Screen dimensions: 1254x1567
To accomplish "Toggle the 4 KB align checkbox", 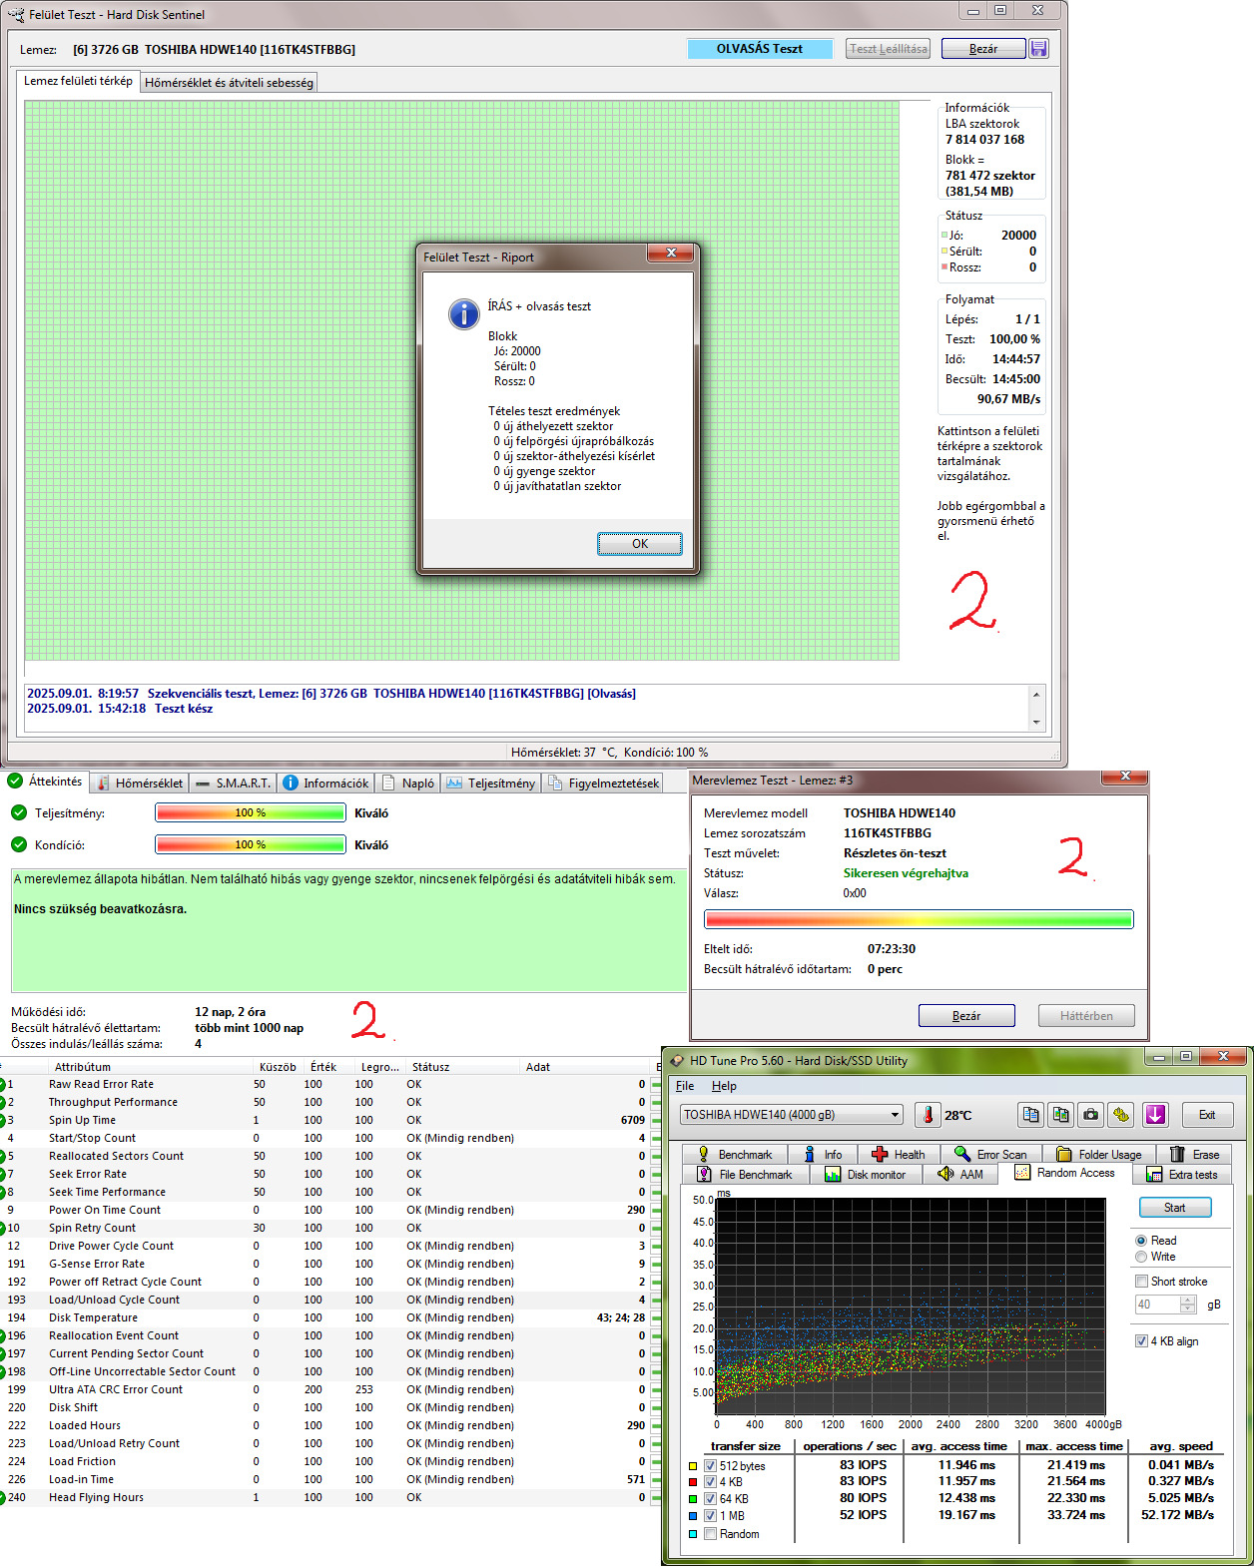I will pos(1141,1341).
